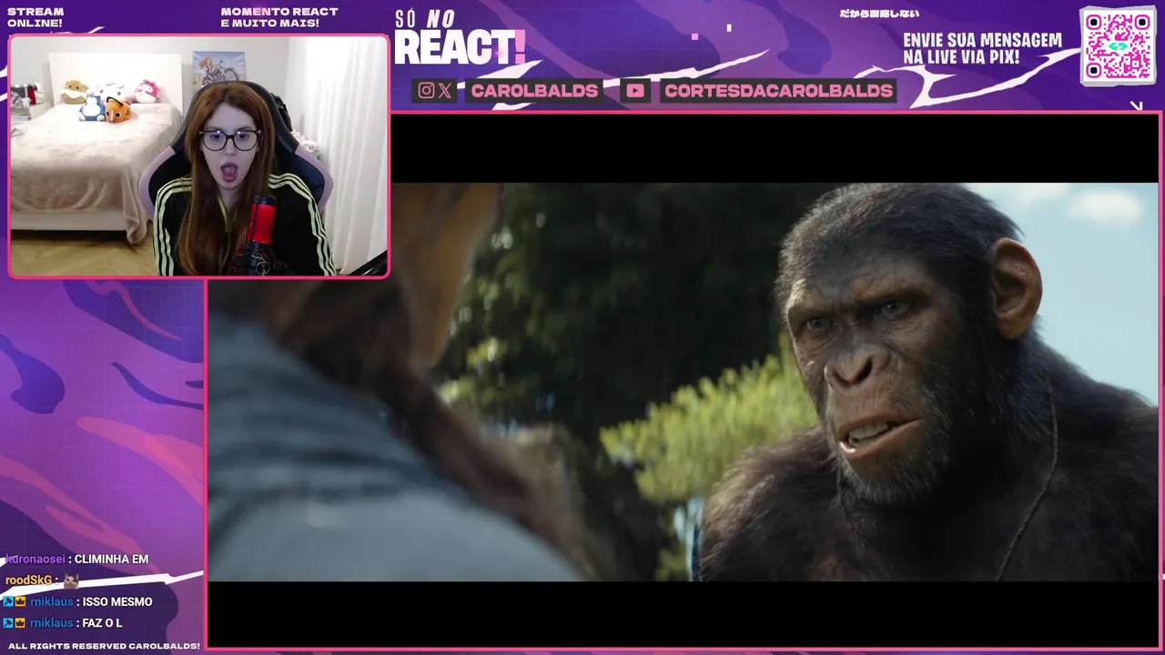Click the cat emote in roodSkG's message
Viewport: 1165px width, 655px height.
click(70, 579)
